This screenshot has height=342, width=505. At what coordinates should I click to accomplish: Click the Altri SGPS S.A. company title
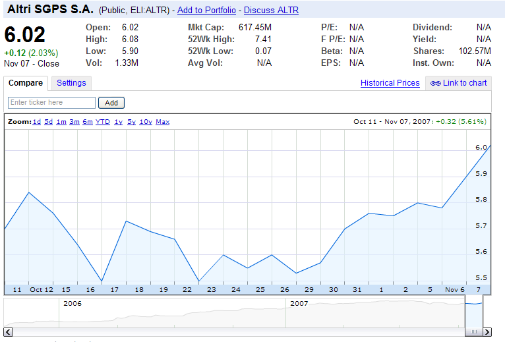[51, 10]
